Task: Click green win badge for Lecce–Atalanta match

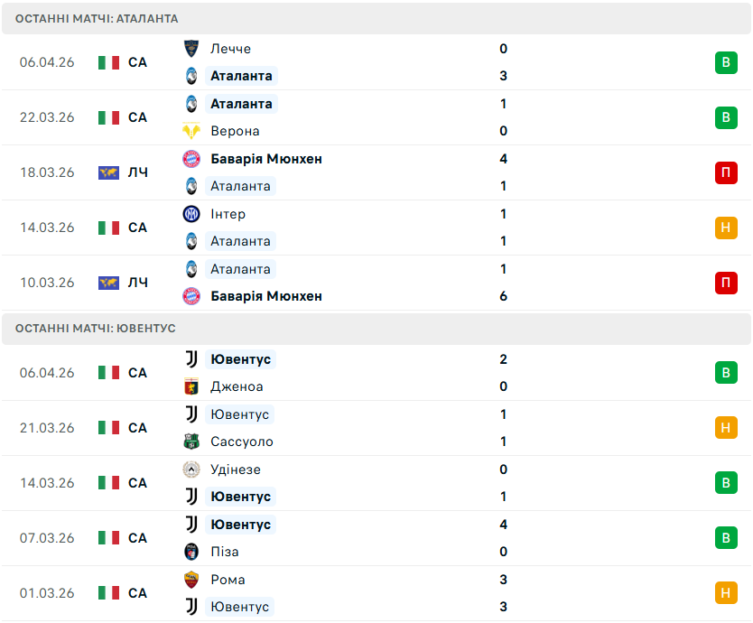Action: [x=726, y=62]
